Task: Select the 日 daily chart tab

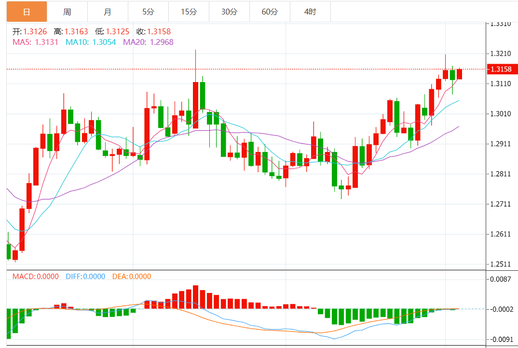Action: pyautogui.click(x=27, y=12)
